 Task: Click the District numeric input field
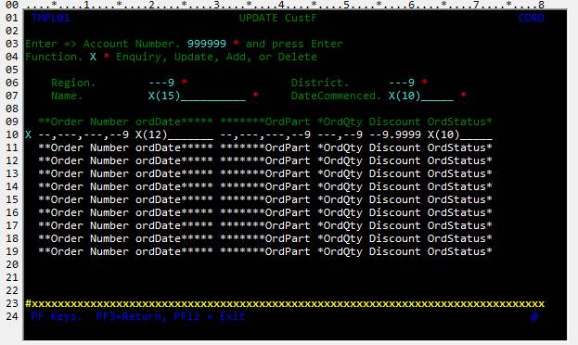point(402,83)
